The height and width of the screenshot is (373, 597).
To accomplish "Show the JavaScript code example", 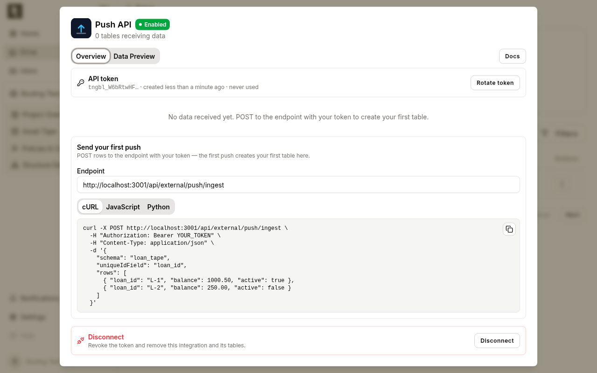I will [123, 207].
